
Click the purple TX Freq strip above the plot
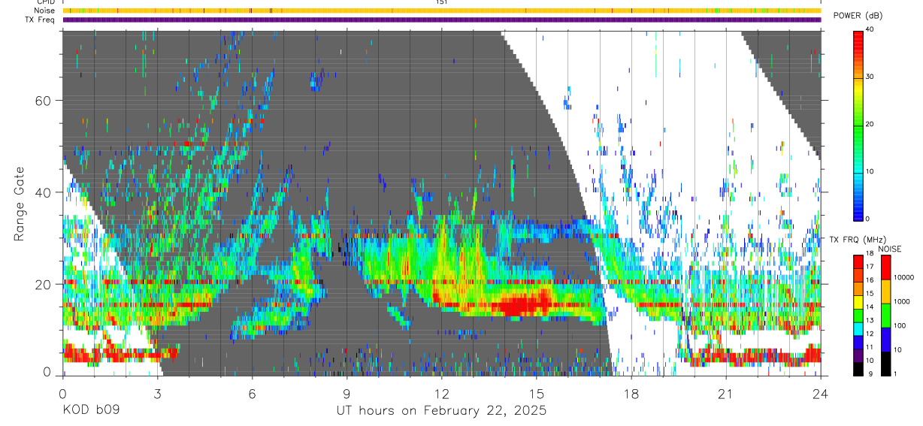pos(441,20)
